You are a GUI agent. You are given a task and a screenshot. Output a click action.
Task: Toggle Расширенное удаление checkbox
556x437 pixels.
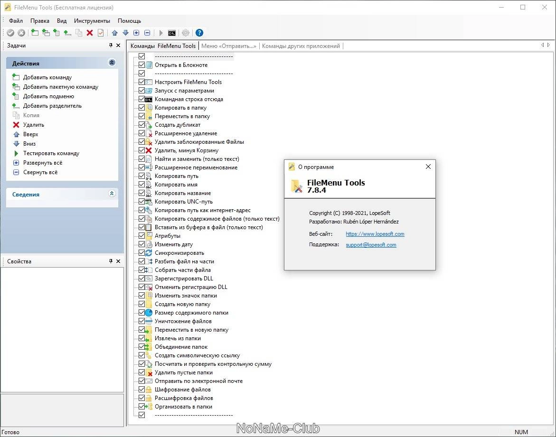coord(141,133)
